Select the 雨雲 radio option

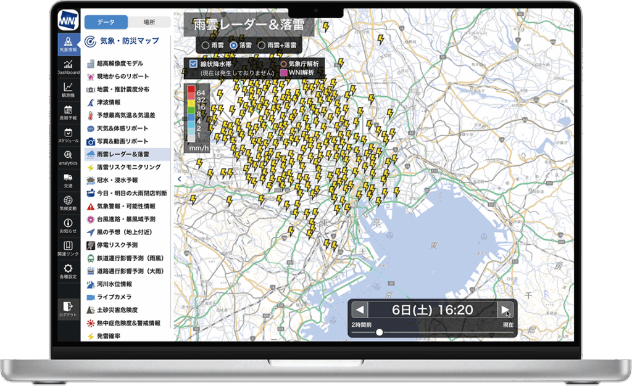tap(206, 46)
